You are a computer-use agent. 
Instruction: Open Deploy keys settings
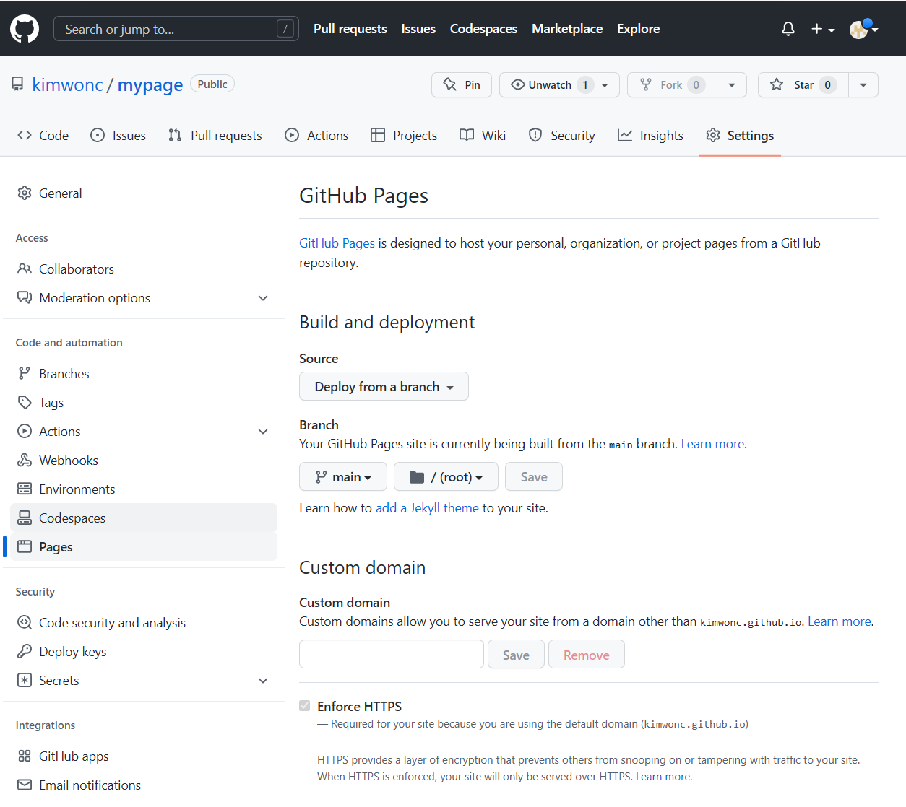144,651
